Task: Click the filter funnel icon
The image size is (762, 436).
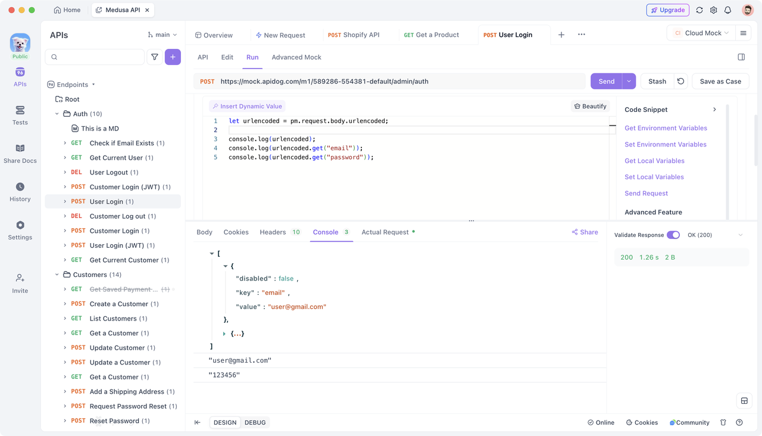Action: [155, 57]
